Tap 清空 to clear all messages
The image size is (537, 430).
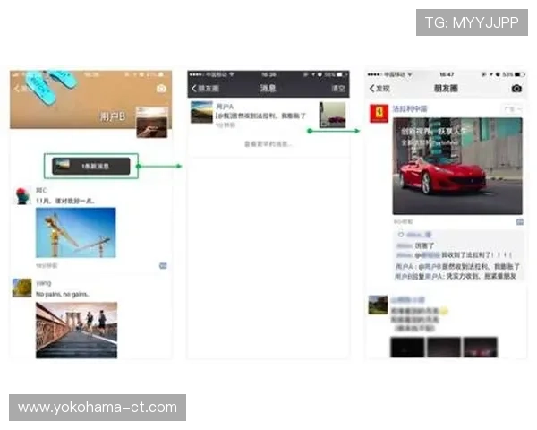tap(338, 89)
